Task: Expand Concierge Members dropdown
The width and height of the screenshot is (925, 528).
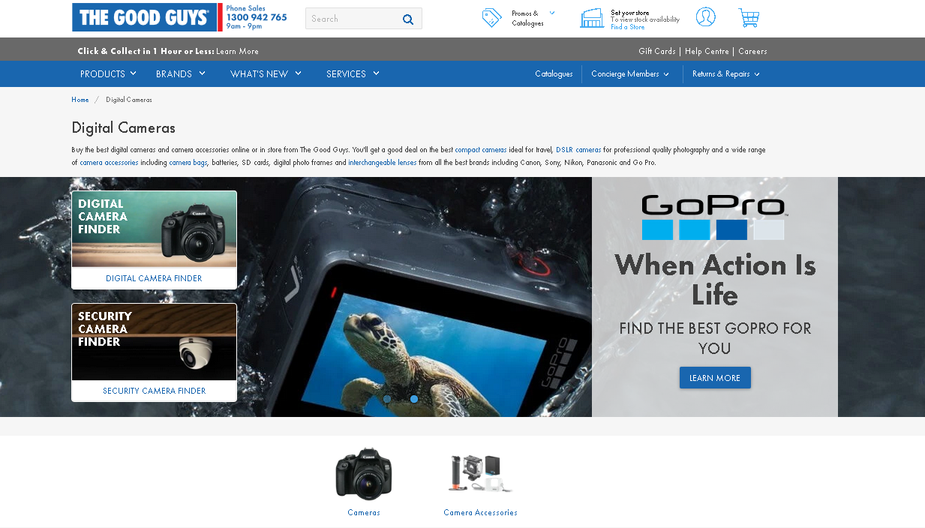Action: coord(630,73)
